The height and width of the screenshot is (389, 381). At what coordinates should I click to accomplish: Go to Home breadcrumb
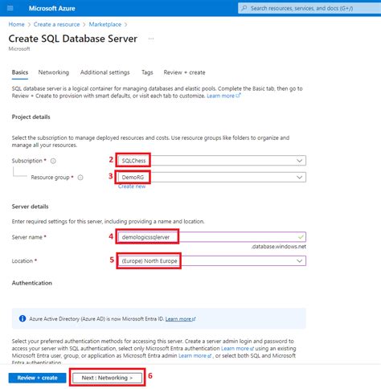16,24
